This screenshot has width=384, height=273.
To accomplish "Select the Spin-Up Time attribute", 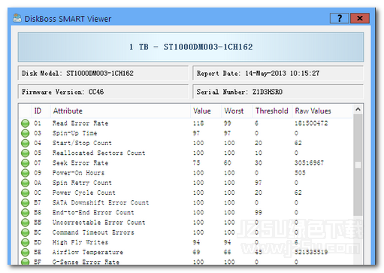I will coord(74,133).
